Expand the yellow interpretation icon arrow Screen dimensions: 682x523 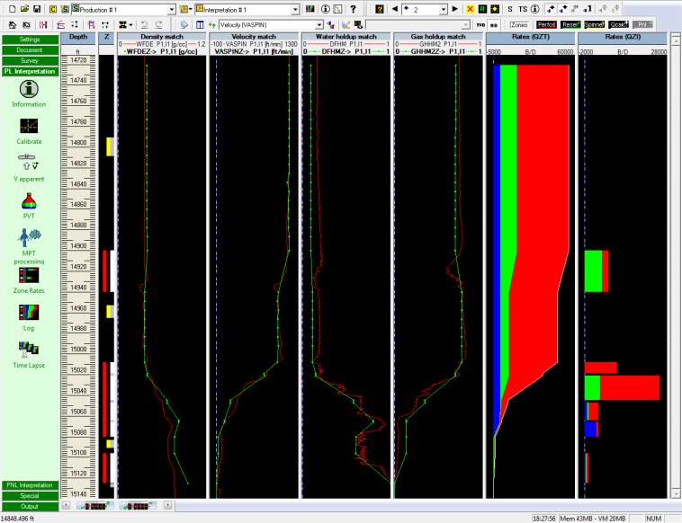click(190, 9)
